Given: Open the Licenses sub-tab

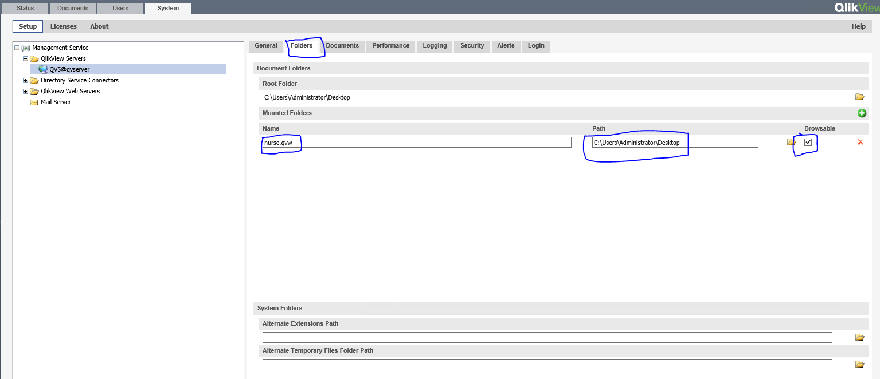Looking at the screenshot, I should 64,26.
